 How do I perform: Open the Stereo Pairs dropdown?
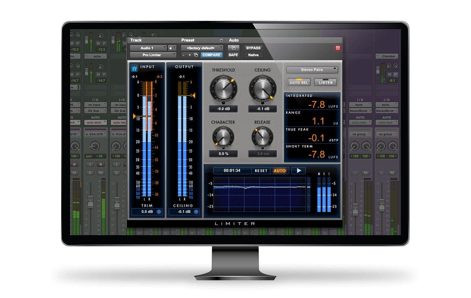[312, 69]
